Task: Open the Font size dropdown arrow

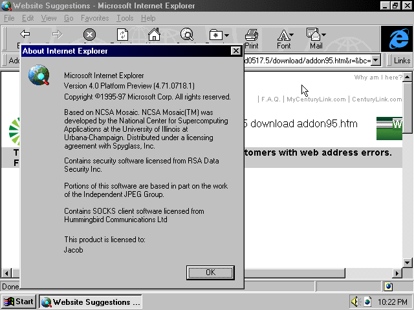Action: 292,34
